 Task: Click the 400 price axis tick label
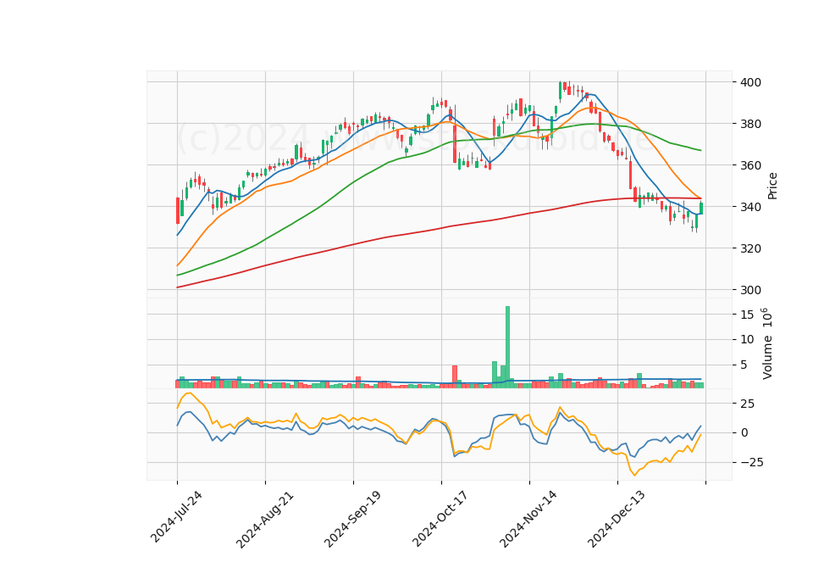click(x=751, y=82)
